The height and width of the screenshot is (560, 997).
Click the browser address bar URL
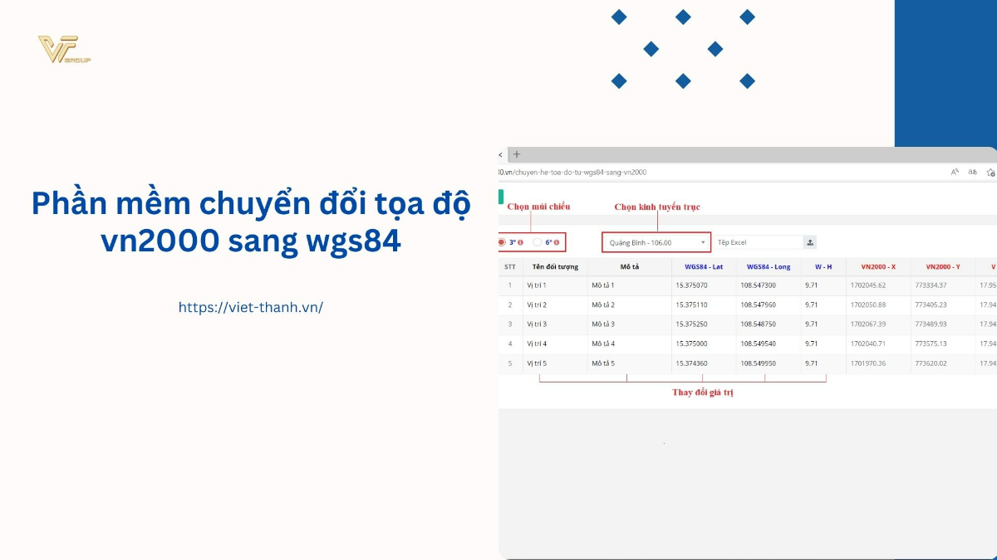[x=573, y=173]
